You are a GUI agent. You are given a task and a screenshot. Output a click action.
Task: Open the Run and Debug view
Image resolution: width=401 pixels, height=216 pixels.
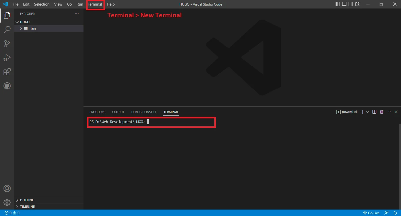click(7, 58)
